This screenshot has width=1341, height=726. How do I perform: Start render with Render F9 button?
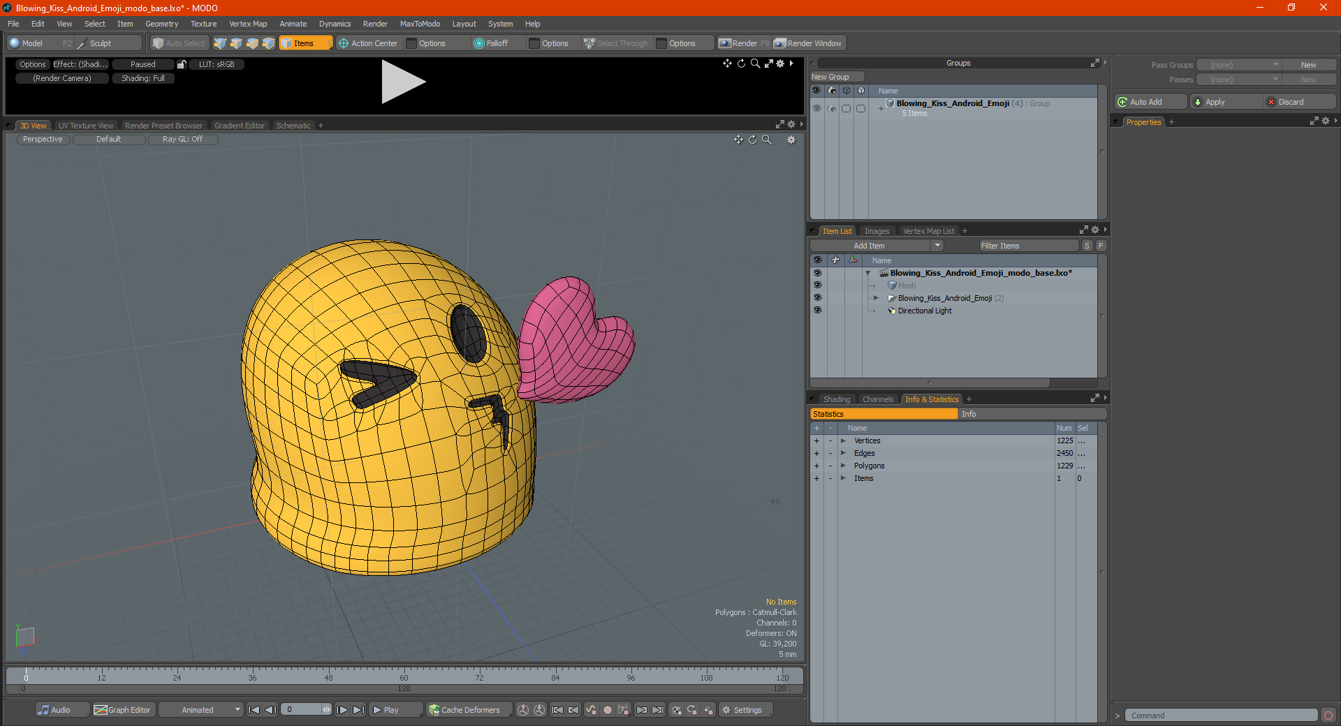(745, 43)
